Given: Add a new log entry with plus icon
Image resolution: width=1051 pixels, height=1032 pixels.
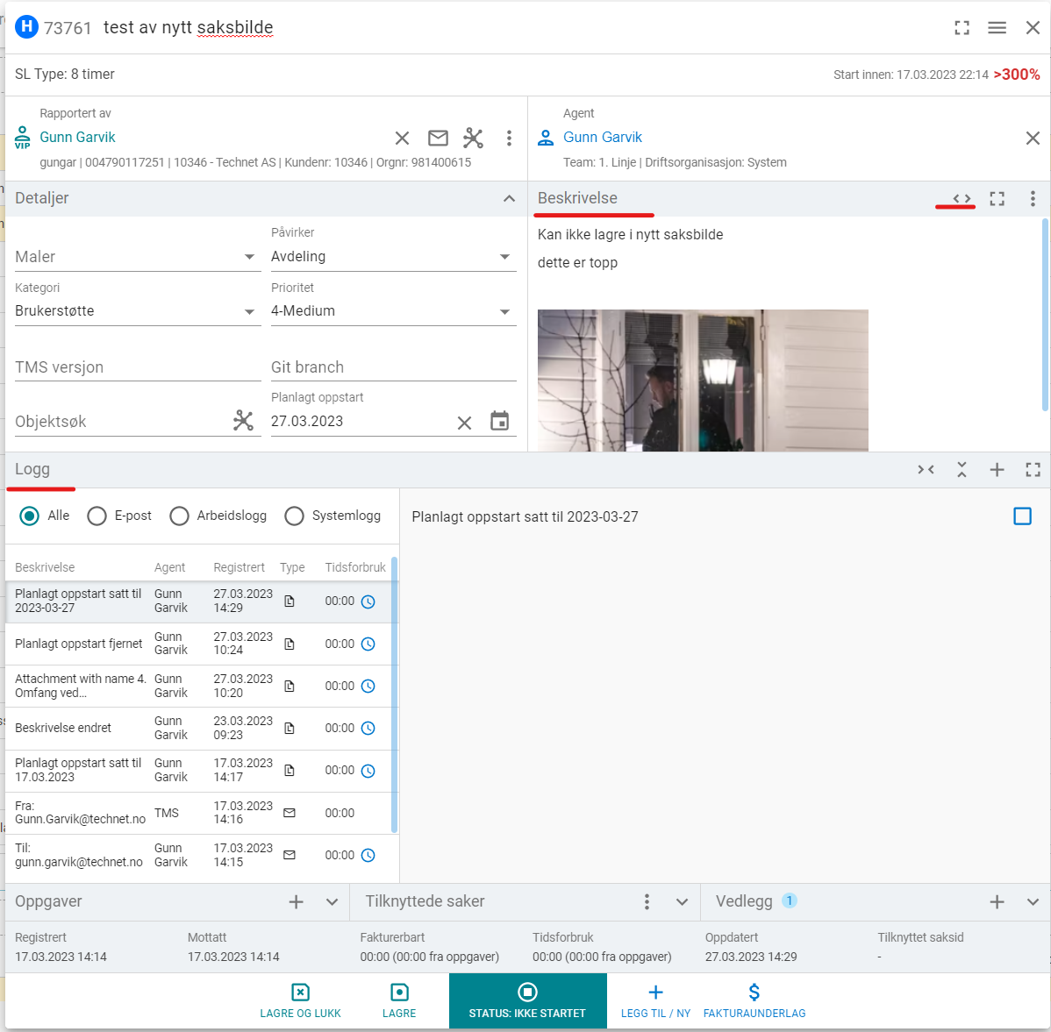Looking at the screenshot, I should coord(997,470).
